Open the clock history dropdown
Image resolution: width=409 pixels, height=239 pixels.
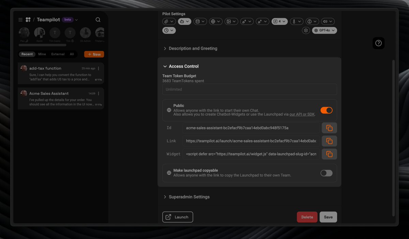pos(169,30)
